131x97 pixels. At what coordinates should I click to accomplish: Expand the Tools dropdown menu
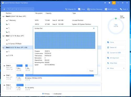point(124,9)
